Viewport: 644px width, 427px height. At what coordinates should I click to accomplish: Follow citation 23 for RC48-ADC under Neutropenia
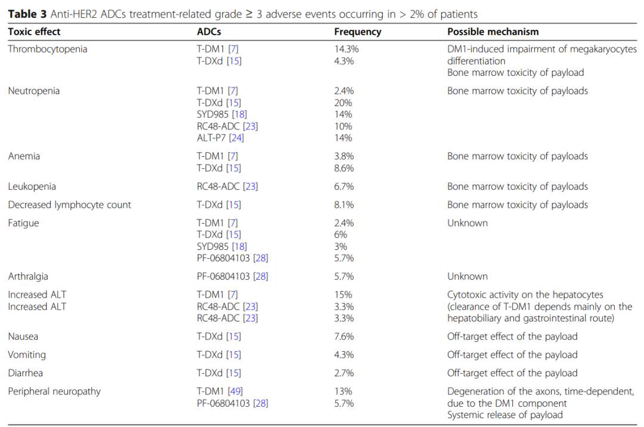tap(250, 126)
